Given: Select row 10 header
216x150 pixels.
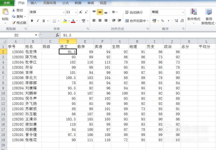Looking at the screenshot, I should tap(3, 93).
